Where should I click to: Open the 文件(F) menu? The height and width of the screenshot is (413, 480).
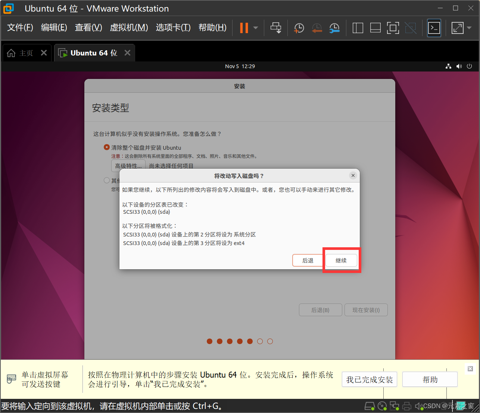click(x=20, y=28)
